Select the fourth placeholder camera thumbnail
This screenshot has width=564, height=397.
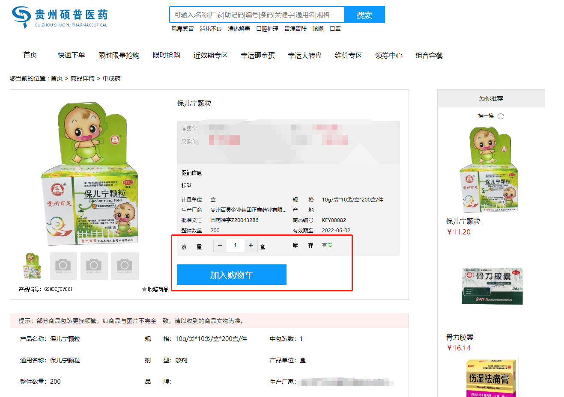tap(125, 266)
